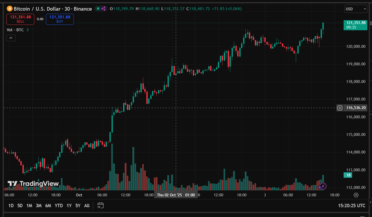Click the red SELL button
This screenshot has width=372, height=217.
(20, 19)
